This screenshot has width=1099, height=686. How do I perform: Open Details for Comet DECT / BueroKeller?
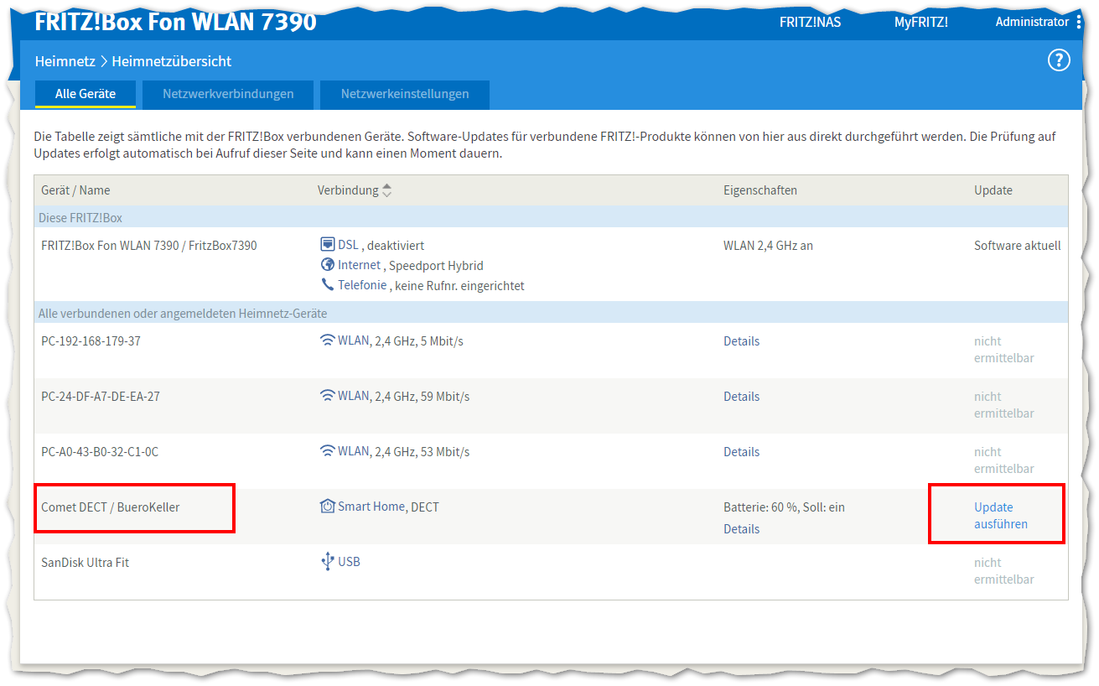pos(742,529)
